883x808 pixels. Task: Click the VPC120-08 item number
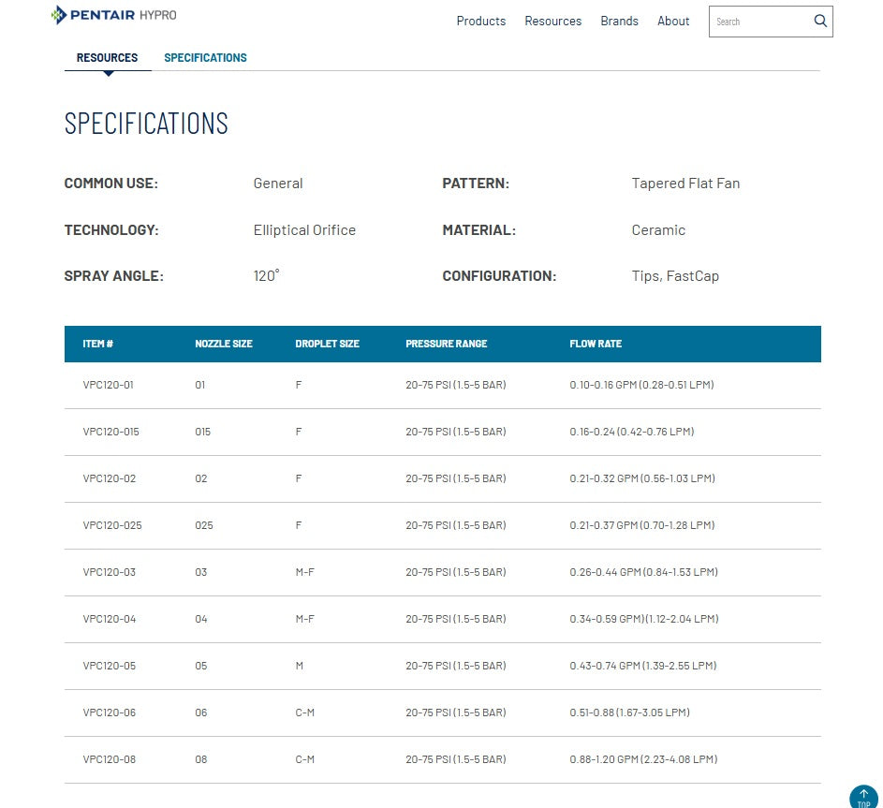109,759
